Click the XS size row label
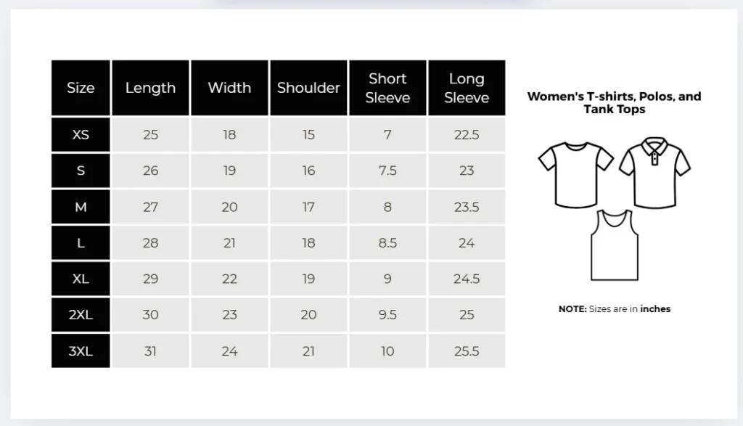The image size is (743, 426). [x=81, y=135]
